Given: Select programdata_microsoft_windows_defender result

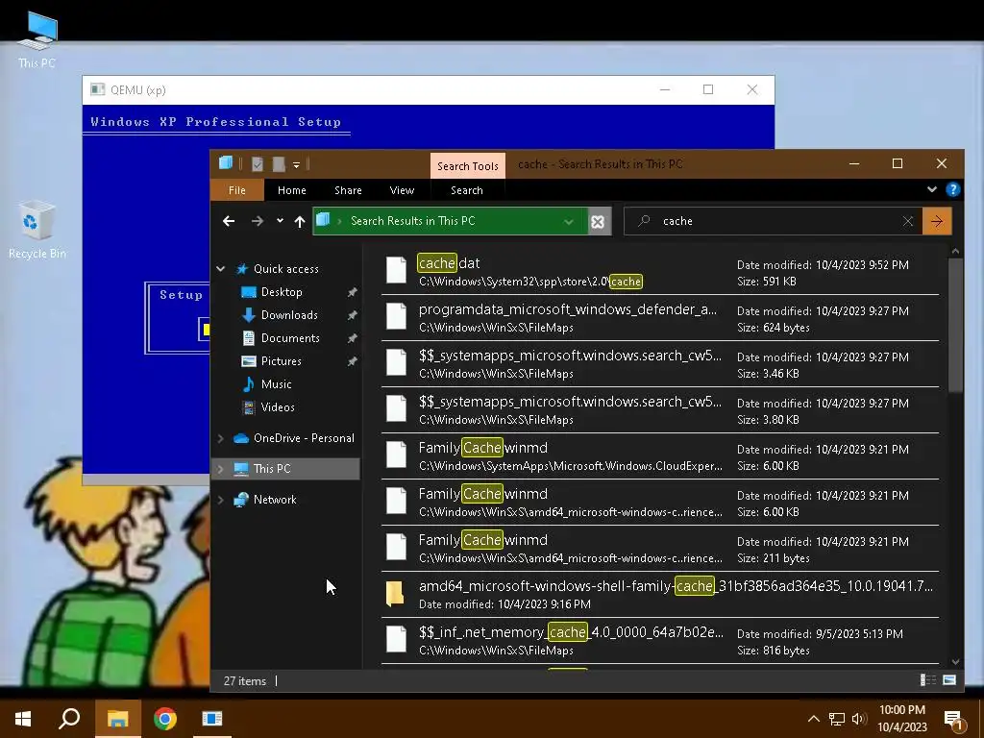Looking at the screenshot, I should tap(660, 318).
